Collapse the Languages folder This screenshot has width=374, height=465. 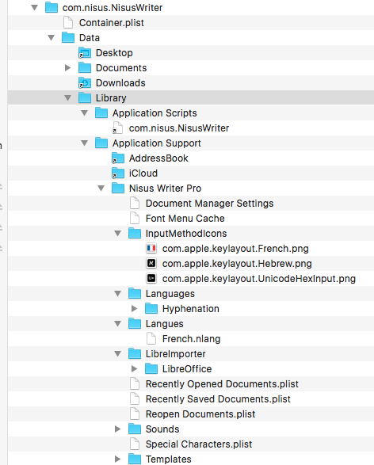click(118, 294)
